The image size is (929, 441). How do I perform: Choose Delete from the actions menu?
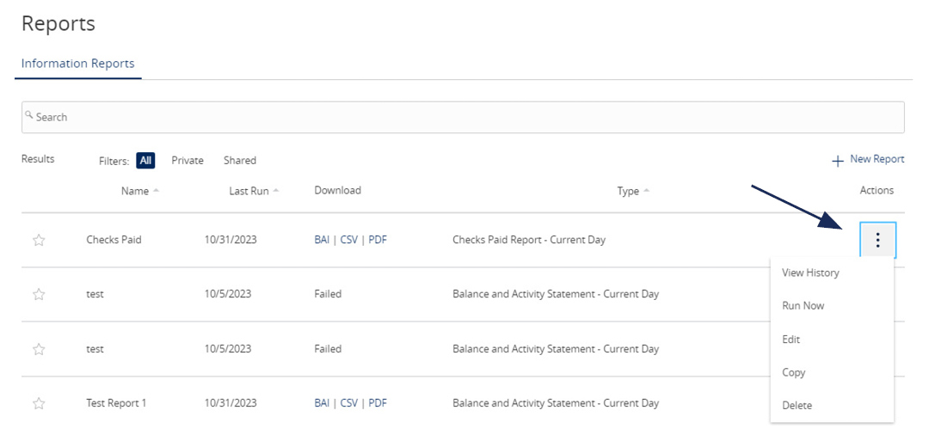pos(797,406)
